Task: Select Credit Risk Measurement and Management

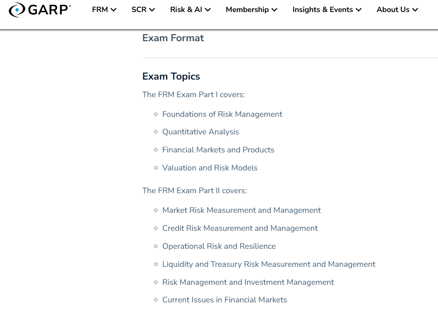Action: coord(239,228)
